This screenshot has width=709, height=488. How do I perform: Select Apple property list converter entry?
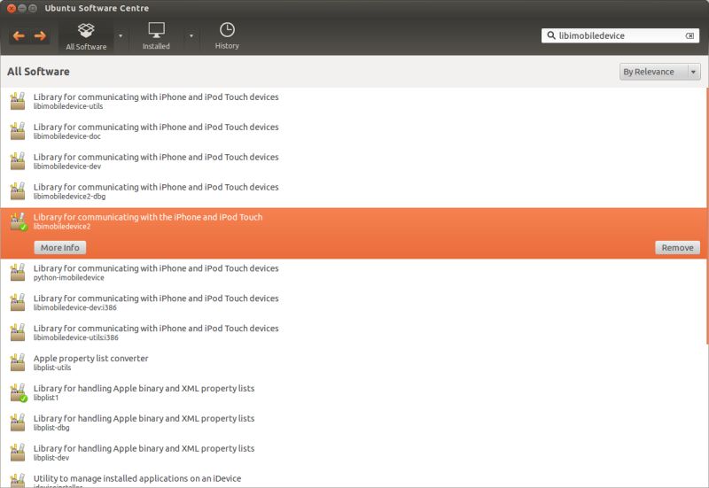[x=91, y=359]
